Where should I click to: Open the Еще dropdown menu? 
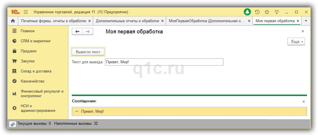296,42
